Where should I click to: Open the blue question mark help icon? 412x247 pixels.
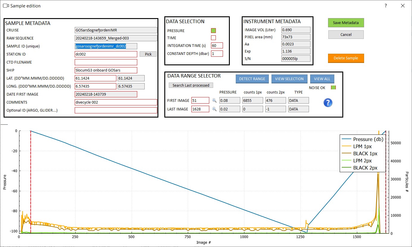pyautogui.click(x=328, y=103)
